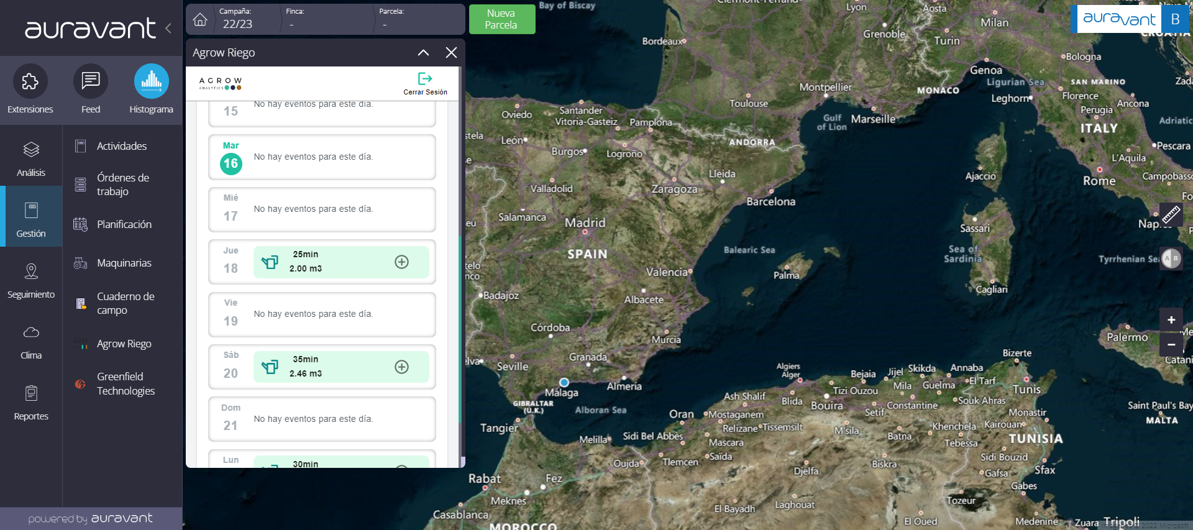Select the ruler measurement tool on map

(x=1171, y=215)
